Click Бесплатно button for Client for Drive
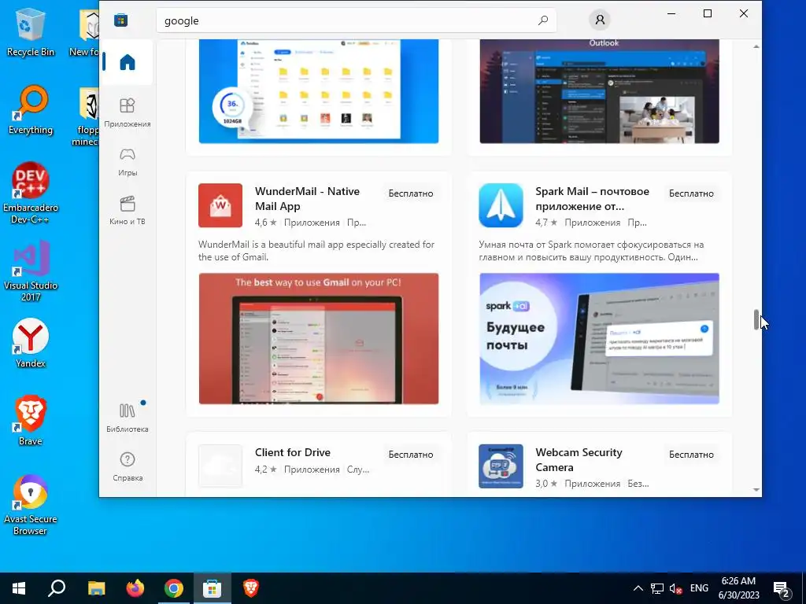This screenshot has width=806, height=604. tap(411, 454)
